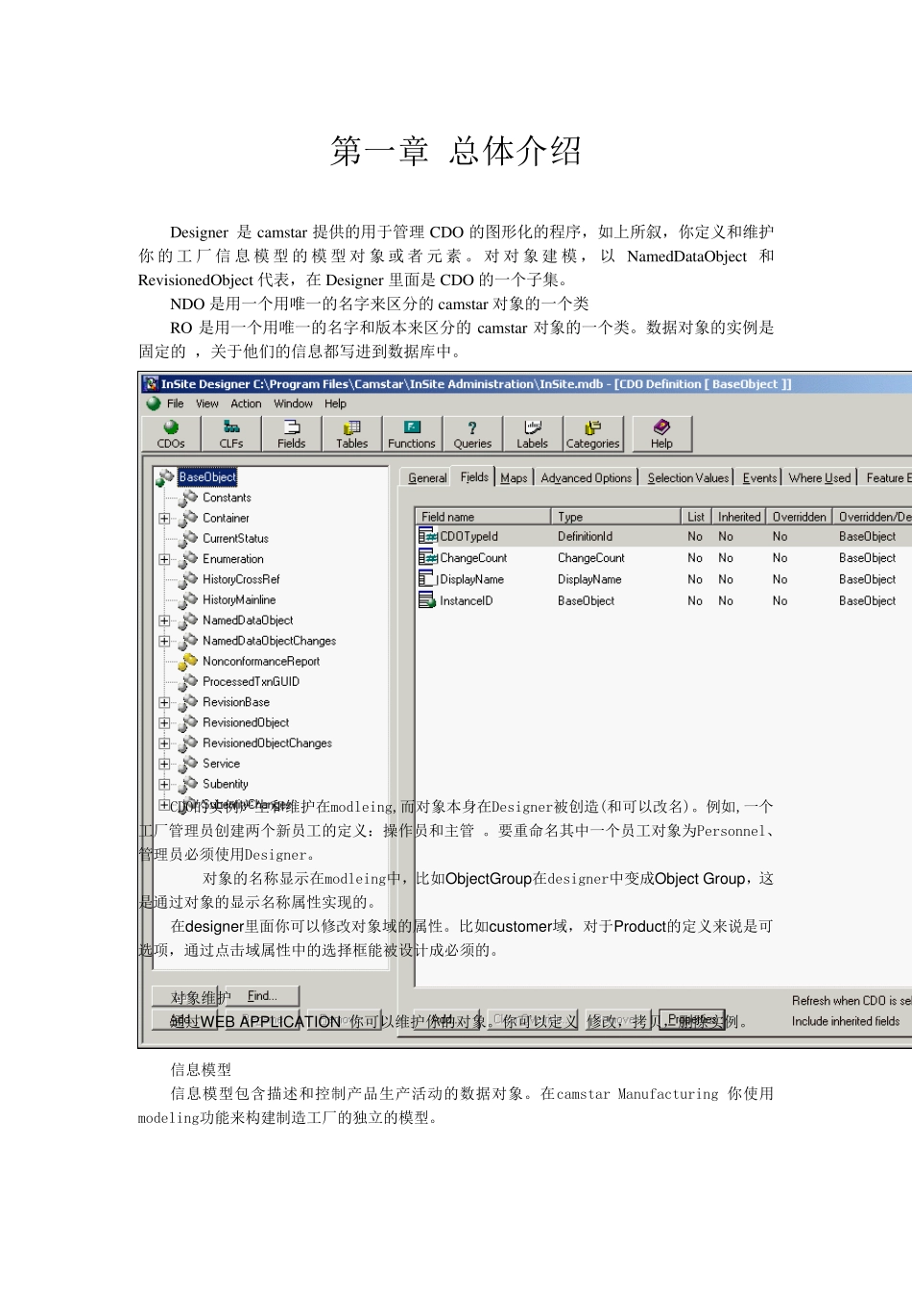Switch to the General tab
Viewport: 912px width, 1291px height.
(x=427, y=477)
